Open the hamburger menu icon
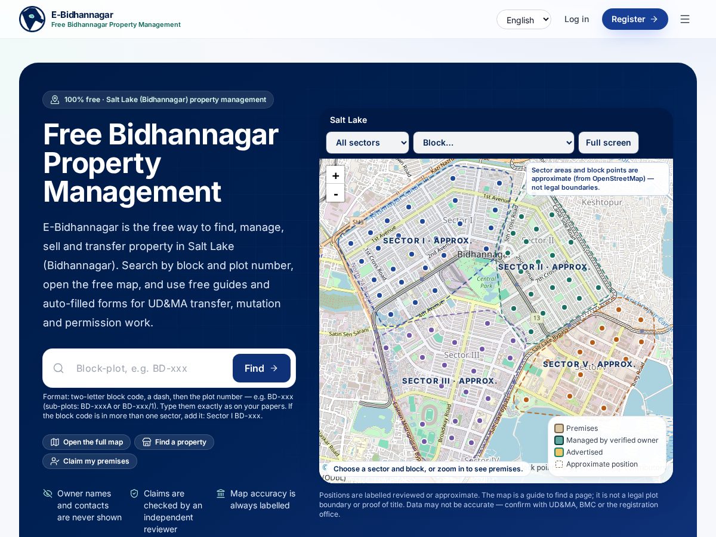Screen dimensions: 716x537 pyautogui.click(x=685, y=19)
